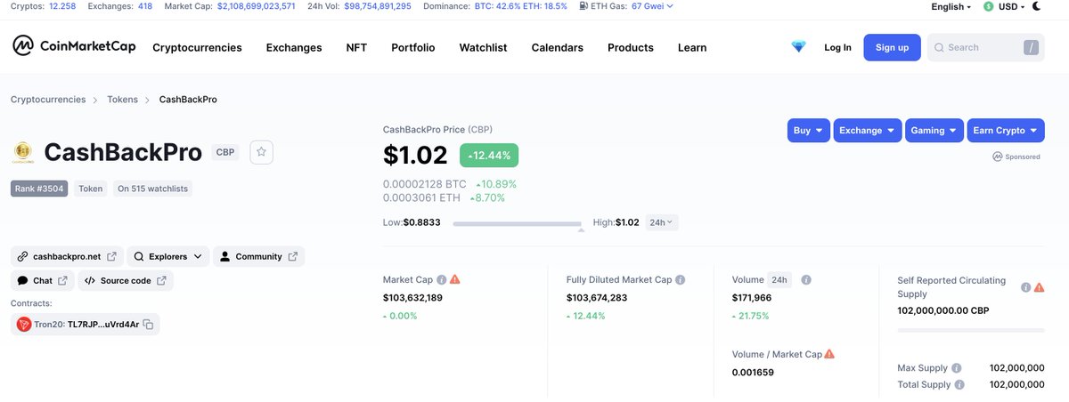
Task: Open the Community link
Action: tap(258, 256)
